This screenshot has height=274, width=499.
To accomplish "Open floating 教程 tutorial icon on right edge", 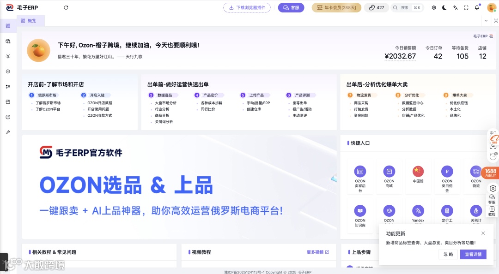I will click(492, 211).
